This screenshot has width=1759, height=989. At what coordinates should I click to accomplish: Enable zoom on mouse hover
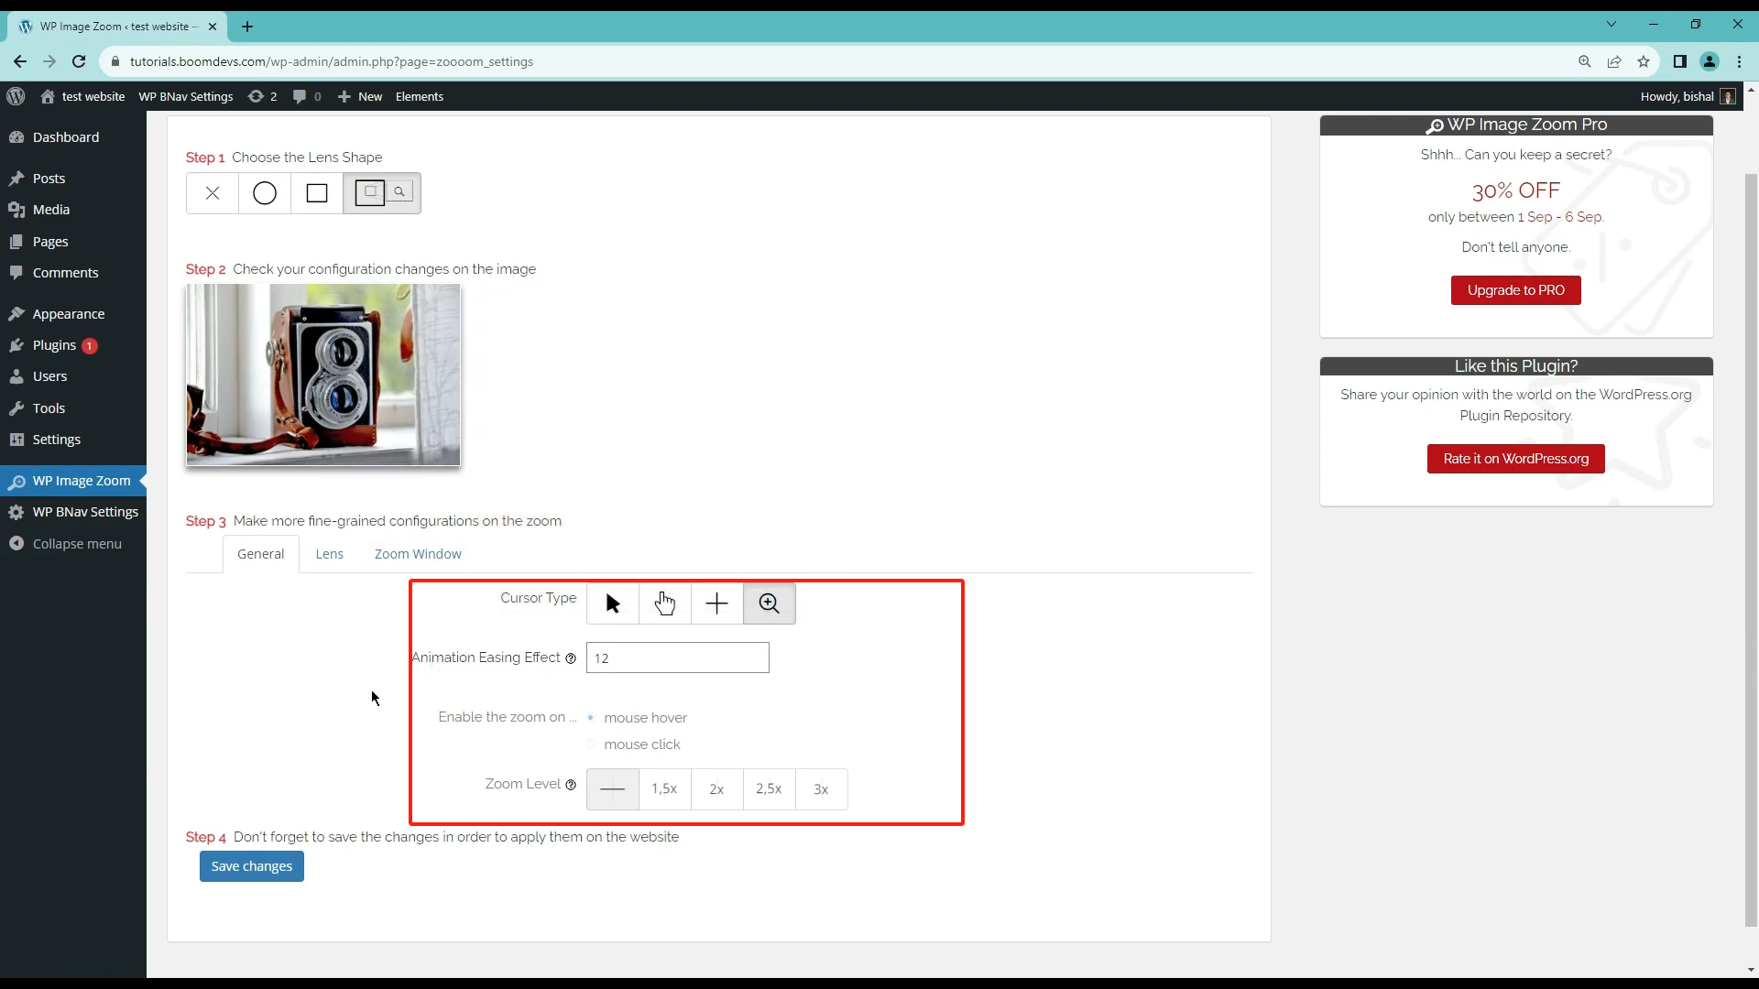coord(591,718)
